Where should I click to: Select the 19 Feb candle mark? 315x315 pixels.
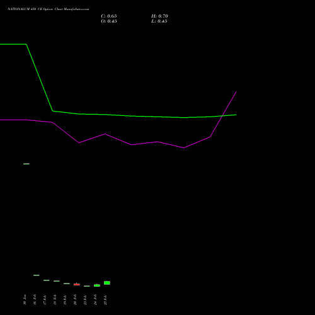[67, 283]
